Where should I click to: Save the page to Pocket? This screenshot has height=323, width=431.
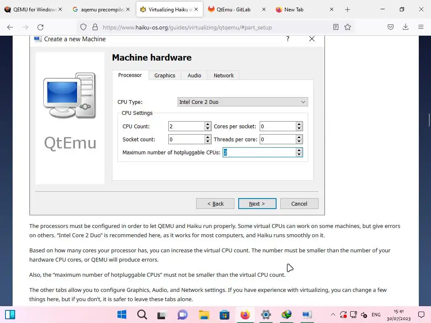[x=391, y=27]
